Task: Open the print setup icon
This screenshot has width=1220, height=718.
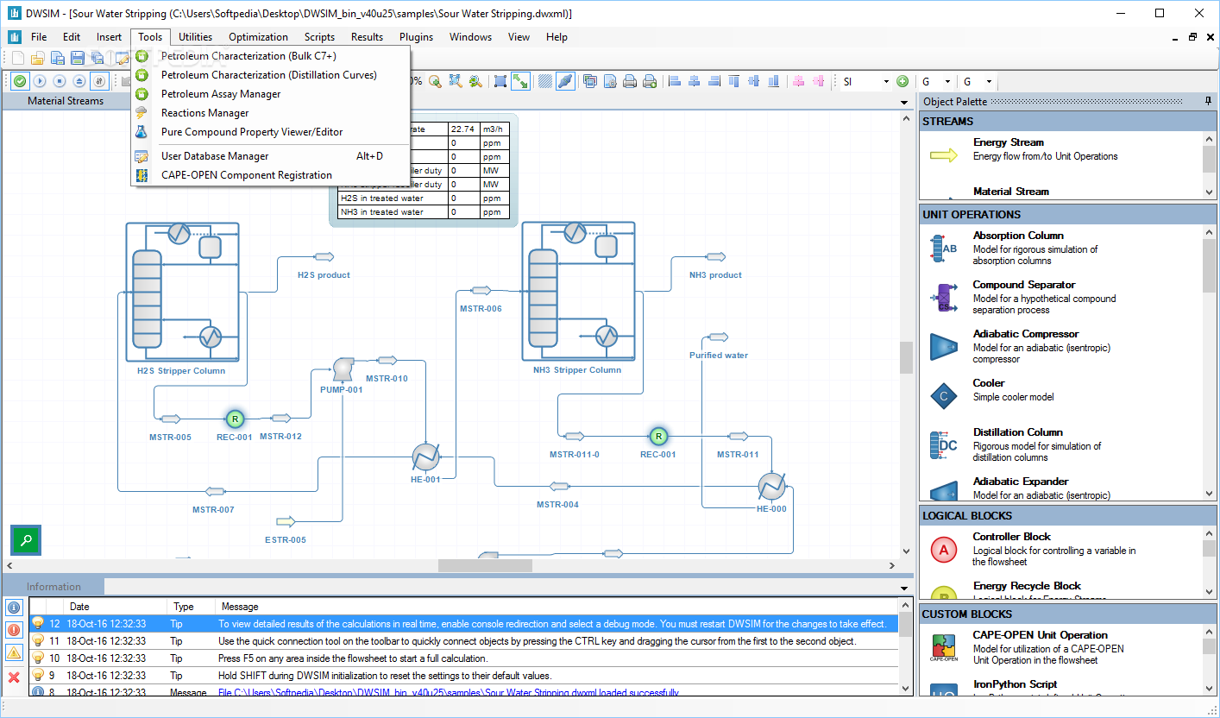Action: point(611,81)
